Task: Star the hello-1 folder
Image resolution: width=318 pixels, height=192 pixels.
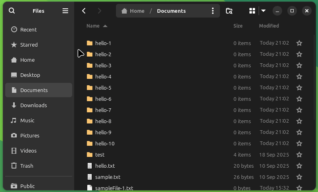Action: [x=299, y=43]
